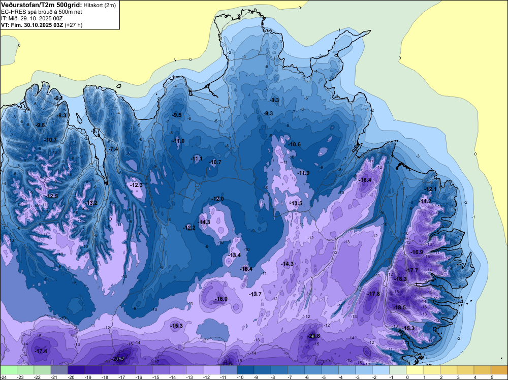
Task: Click the '-11.0' temperature value
Action: click(178, 141)
